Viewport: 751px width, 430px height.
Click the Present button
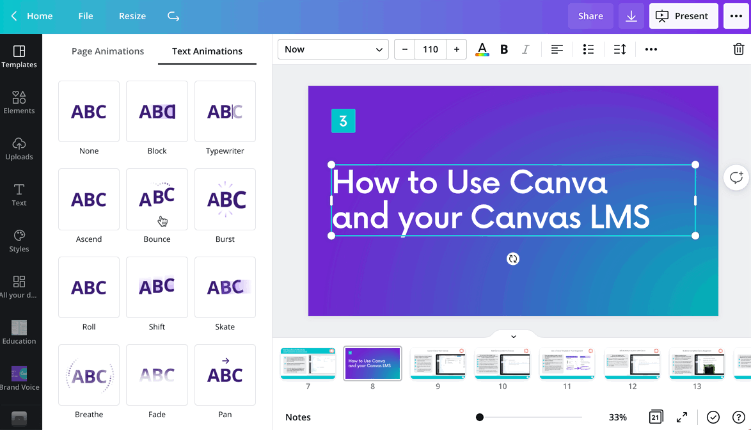(x=683, y=16)
